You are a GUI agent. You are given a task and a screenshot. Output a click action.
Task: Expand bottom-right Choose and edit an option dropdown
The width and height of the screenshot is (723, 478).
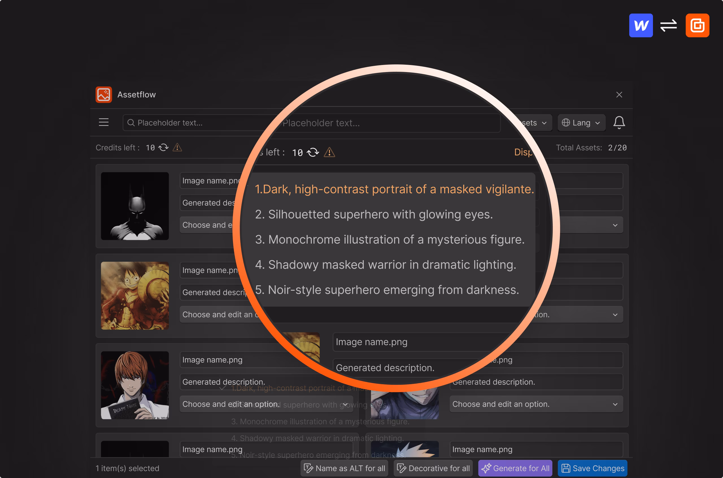[536, 404]
